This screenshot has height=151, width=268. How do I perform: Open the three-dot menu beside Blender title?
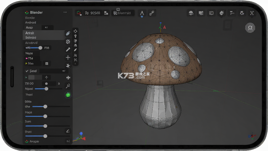coord(65,12)
